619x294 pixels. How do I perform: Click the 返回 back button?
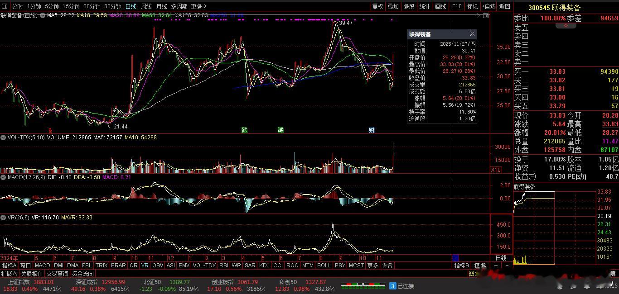(x=504, y=6)
